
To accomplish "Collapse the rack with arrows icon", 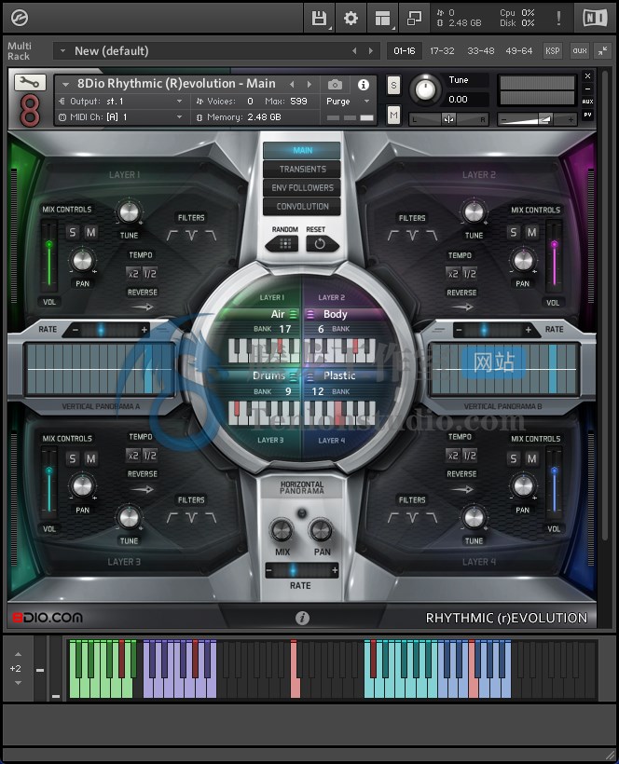I will pos(603,50).
